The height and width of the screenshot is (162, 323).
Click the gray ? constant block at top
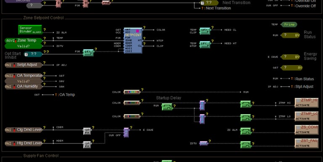(34, 5)
